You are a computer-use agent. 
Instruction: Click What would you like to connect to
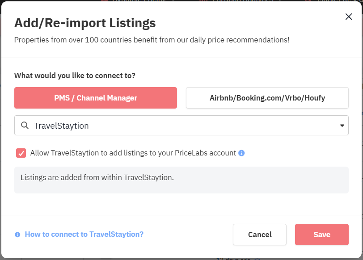click(x=75, y=75)
